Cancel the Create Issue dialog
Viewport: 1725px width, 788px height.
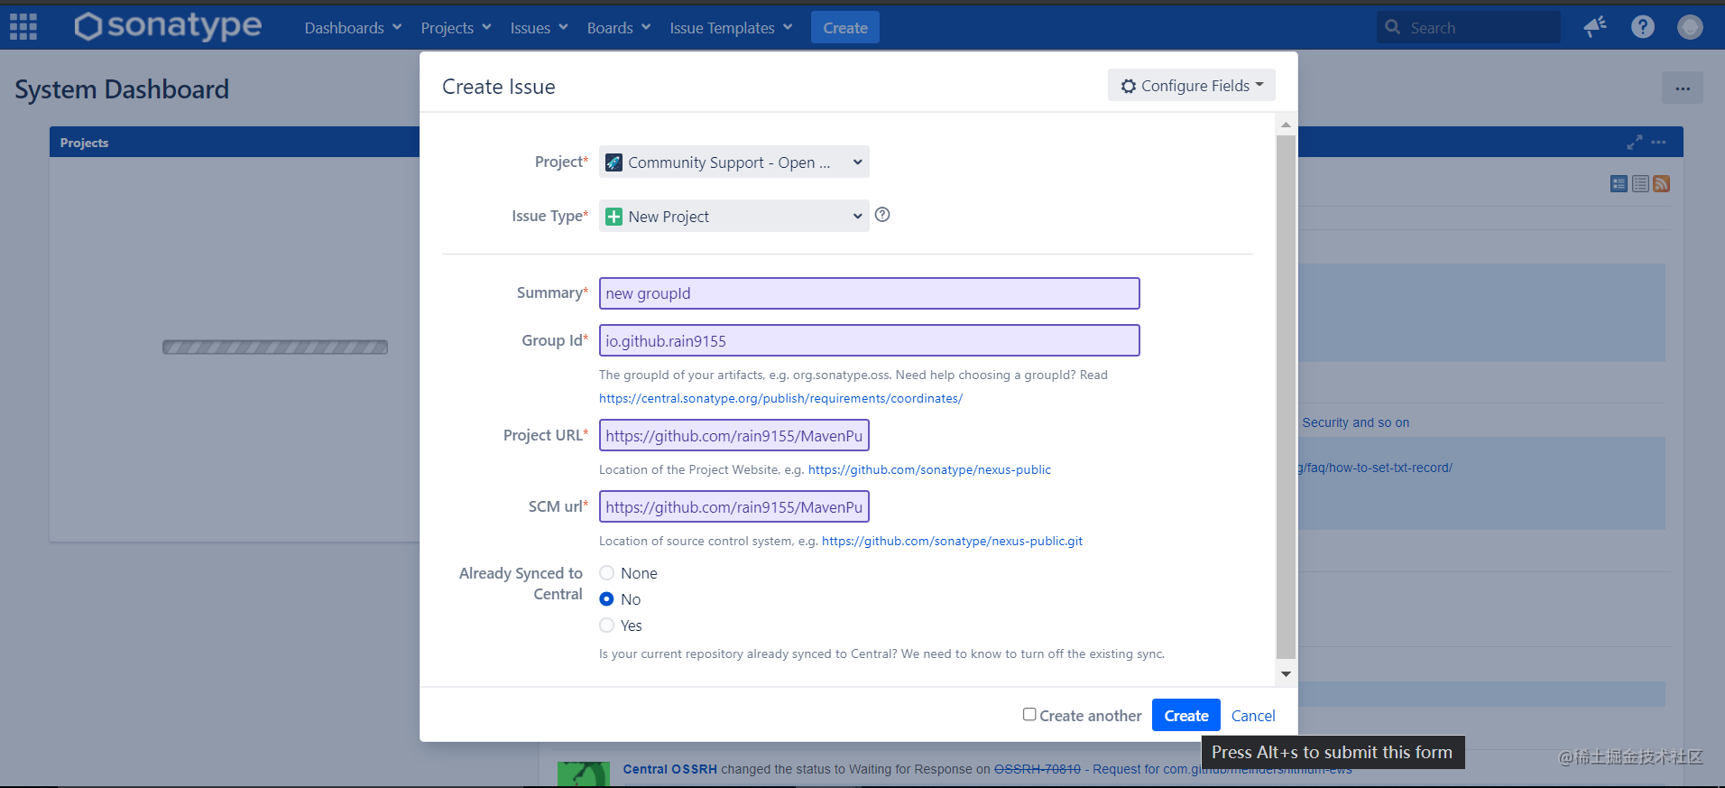coord(1253,716)
